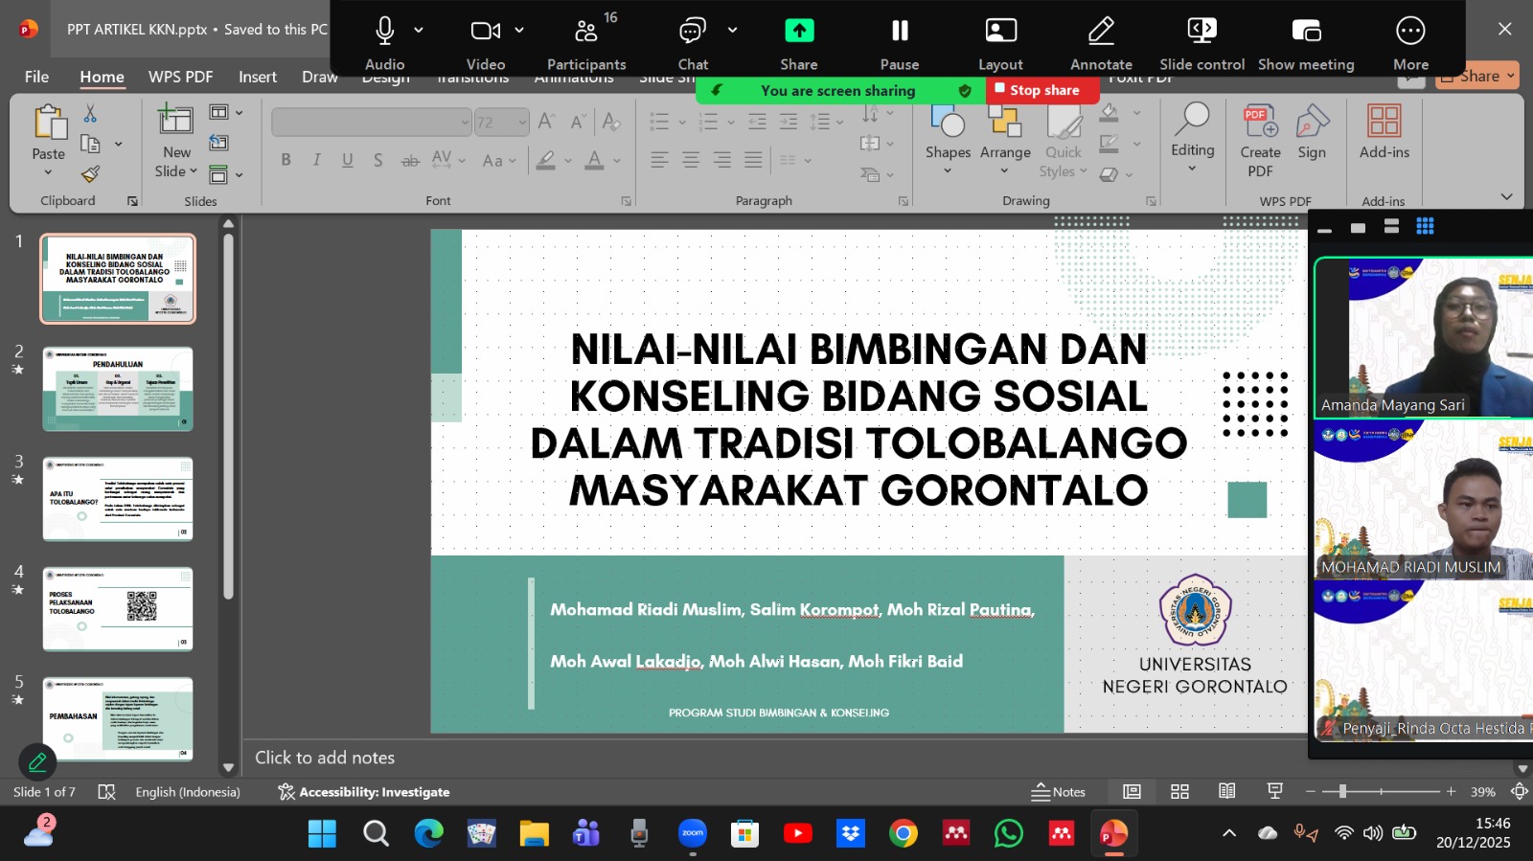Open the Editing dropdown menu
Viewport: 1533px width, 861px height.
point(1192,134)
